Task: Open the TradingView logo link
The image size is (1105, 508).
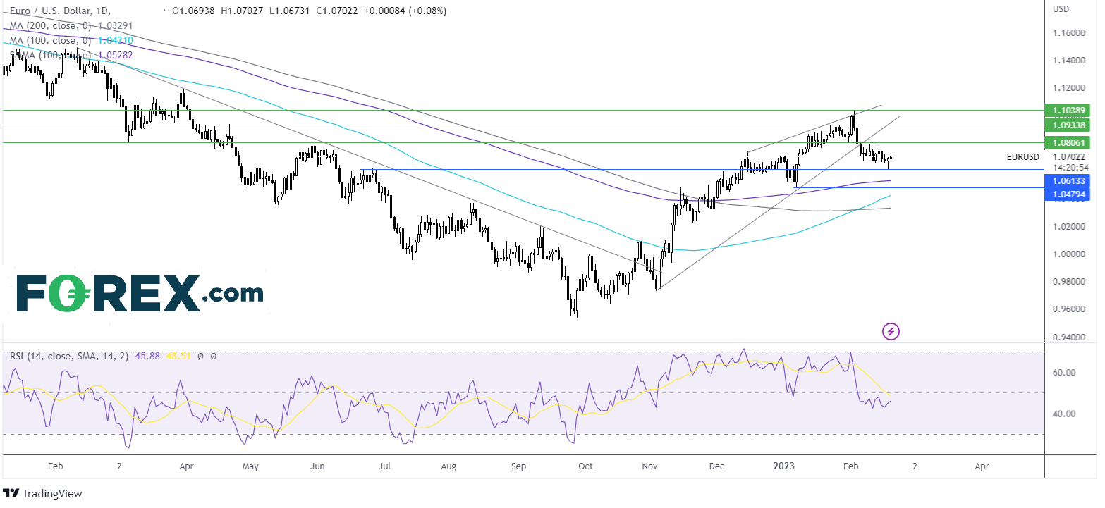Action: [x=42, y=494]
